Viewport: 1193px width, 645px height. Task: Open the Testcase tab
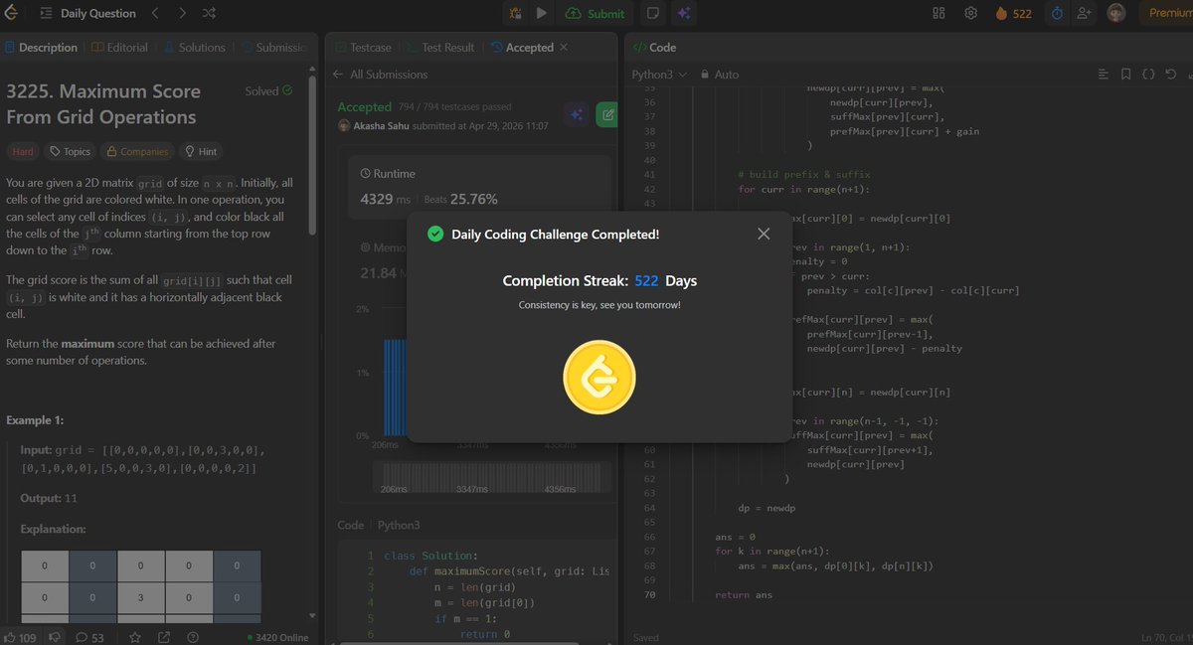363,47
